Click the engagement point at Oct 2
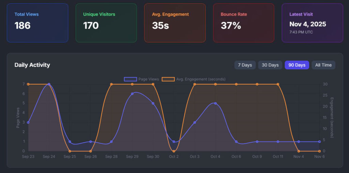 [x=174, y=151]
